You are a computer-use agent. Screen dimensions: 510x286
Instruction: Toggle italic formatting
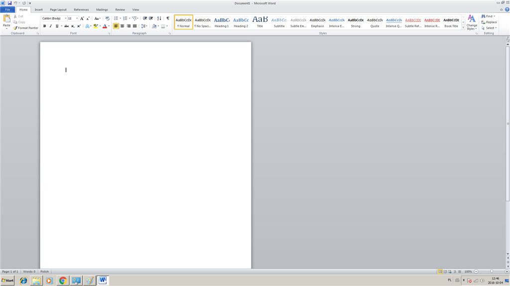coord(50,26)
